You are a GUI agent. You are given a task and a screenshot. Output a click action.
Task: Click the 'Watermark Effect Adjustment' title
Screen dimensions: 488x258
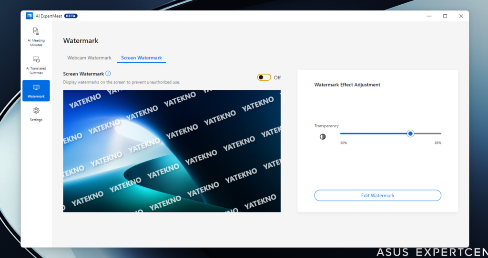[347, 85]
